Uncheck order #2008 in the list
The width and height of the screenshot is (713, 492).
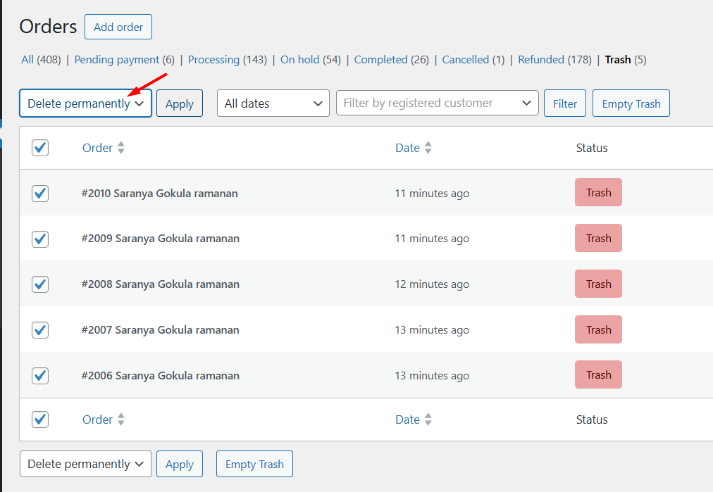[40, 284]
